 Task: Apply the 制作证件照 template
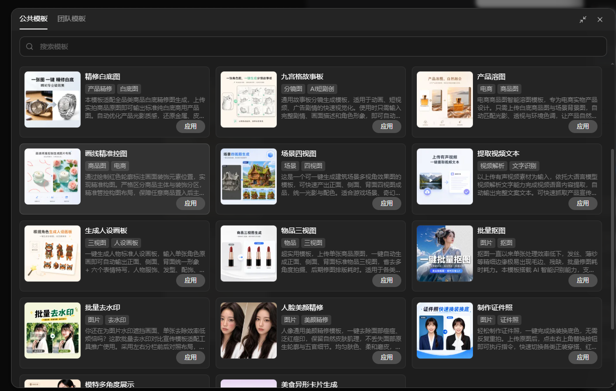pos(583,357)
